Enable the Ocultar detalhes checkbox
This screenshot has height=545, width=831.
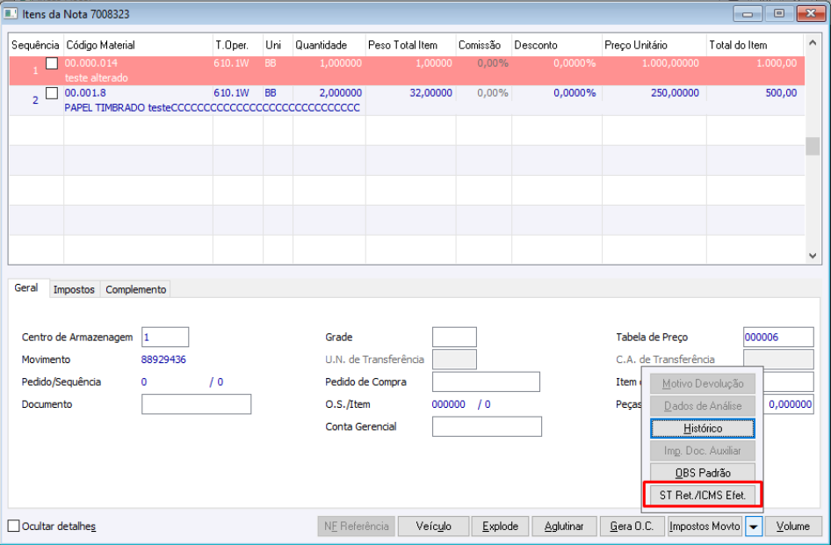coord(14,526)
